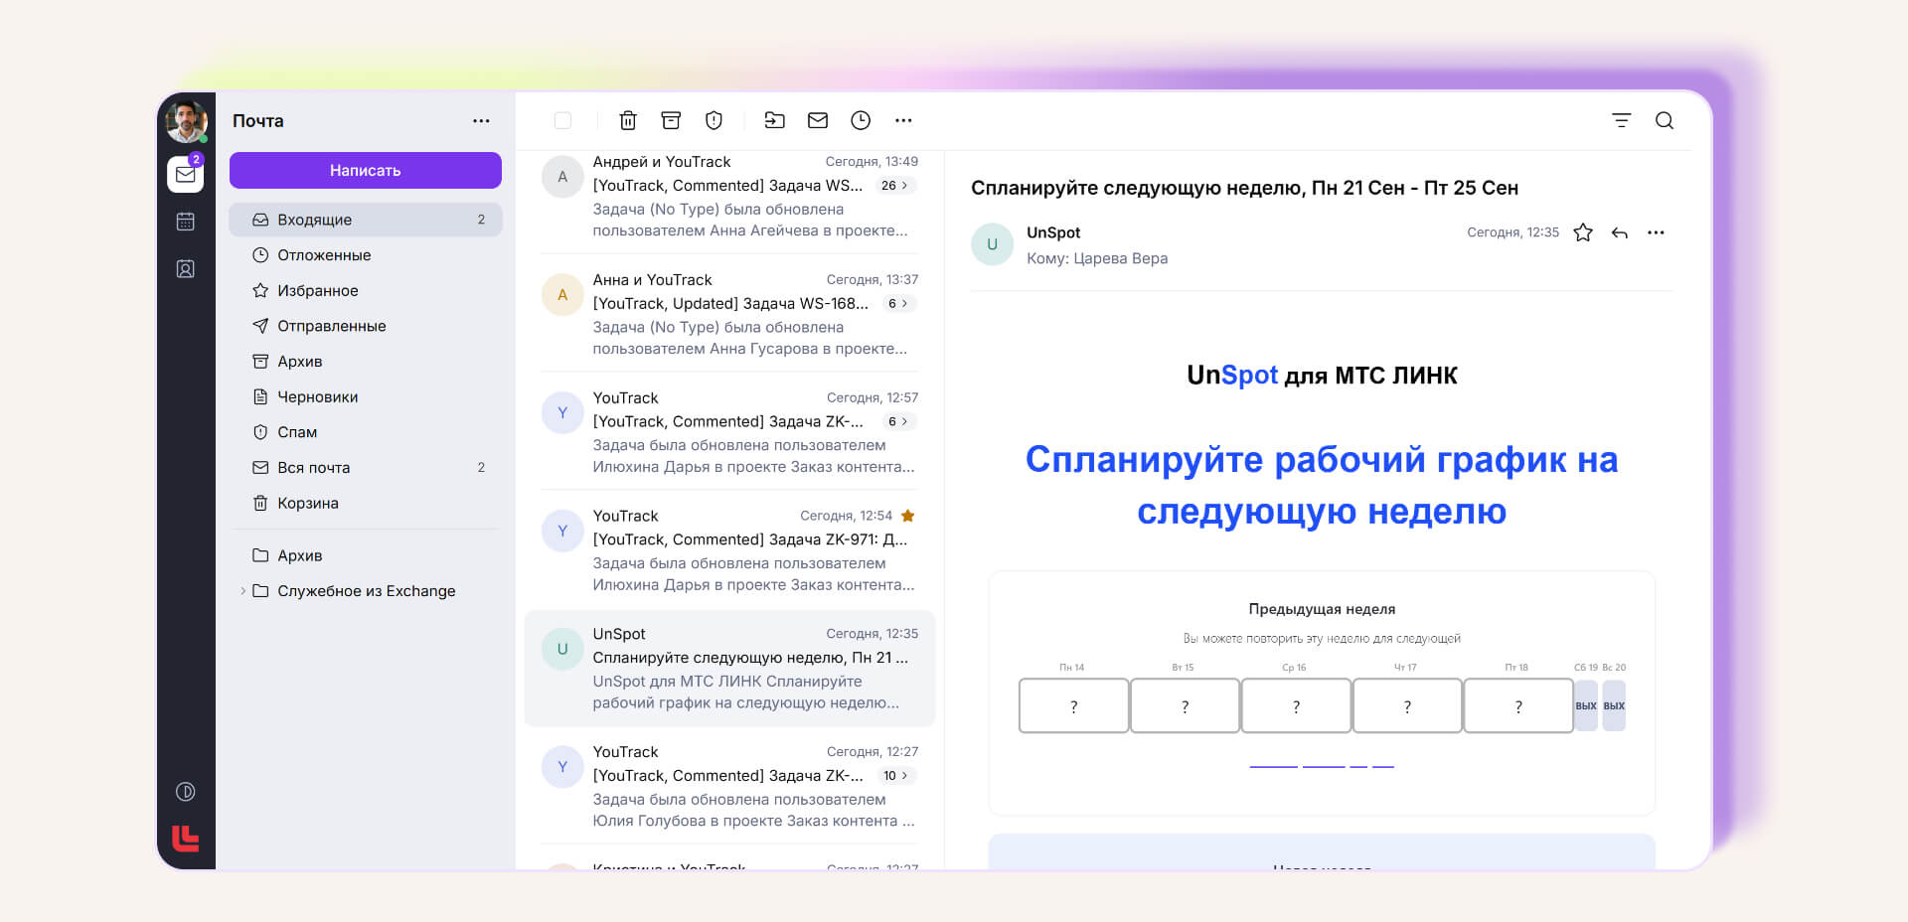Click the search magnifier icon

(1665, 121)
